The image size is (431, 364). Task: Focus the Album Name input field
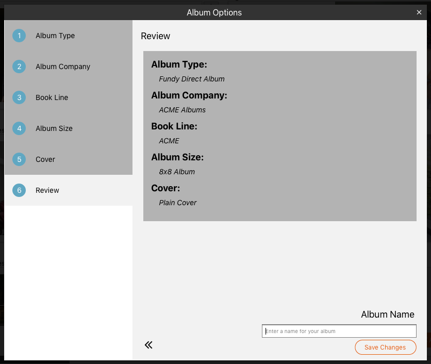pyautogui.click(x=339, y=331)
